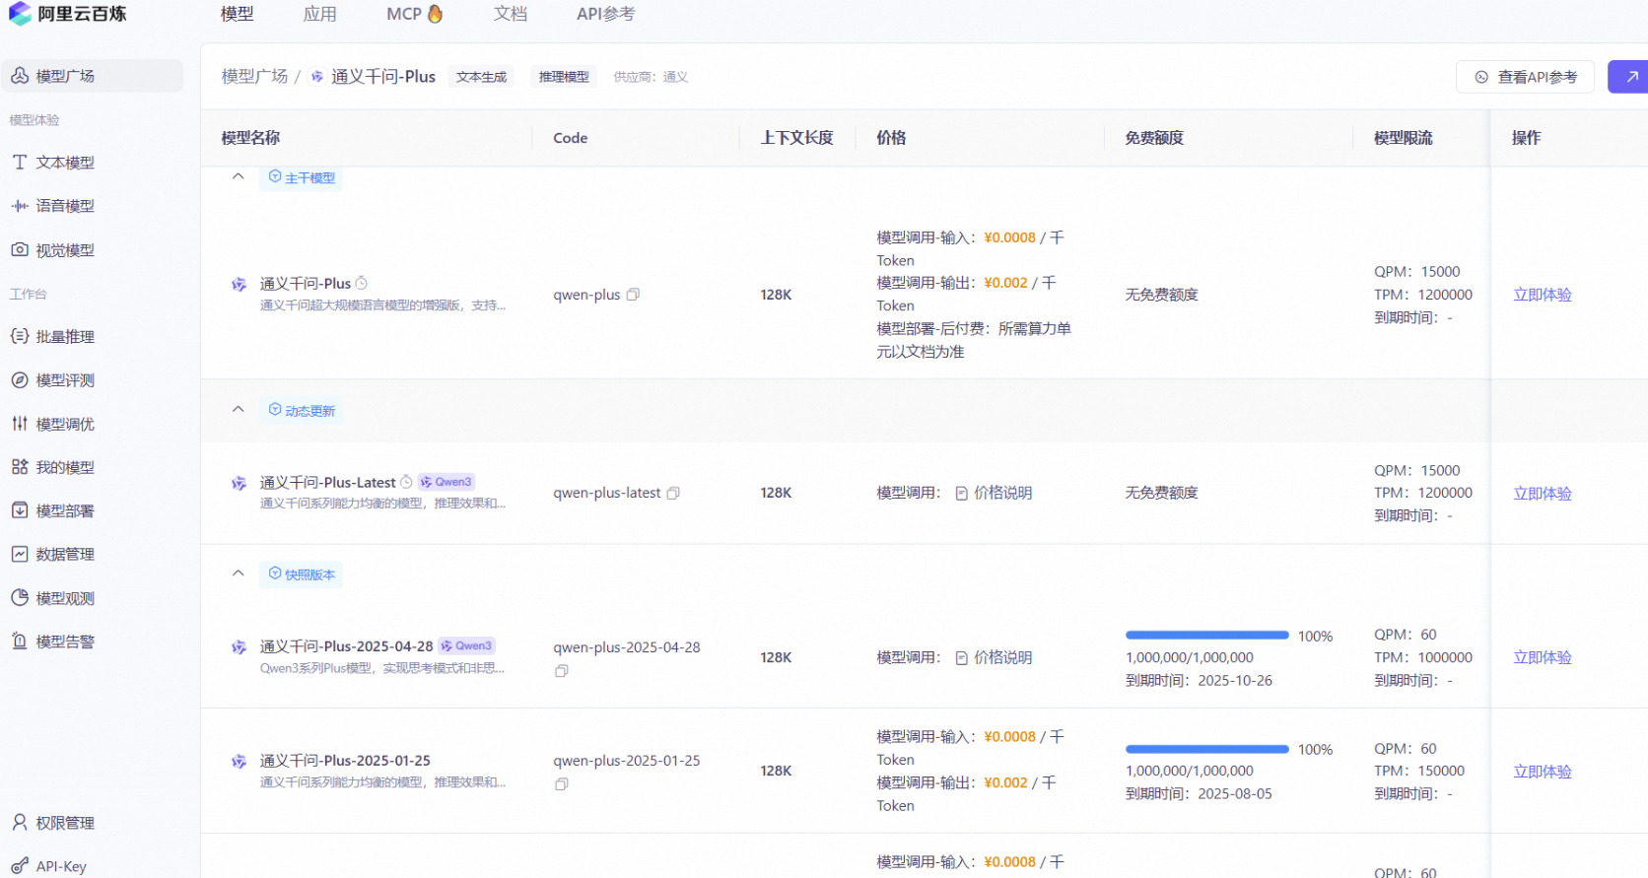This screenshot has width=1648, height=878.
Task: Click 通义千问-Plus-2025-04-28 model name
Action: [346, 646]
